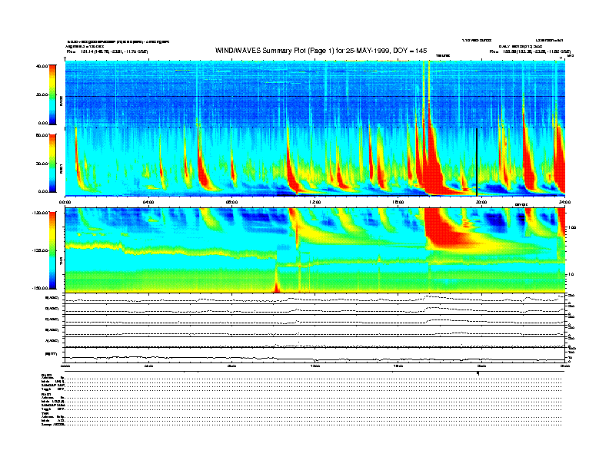
Task: Click the 04:00 tick under RAD1 spectrogram
Action: click(x=148, y=202)
